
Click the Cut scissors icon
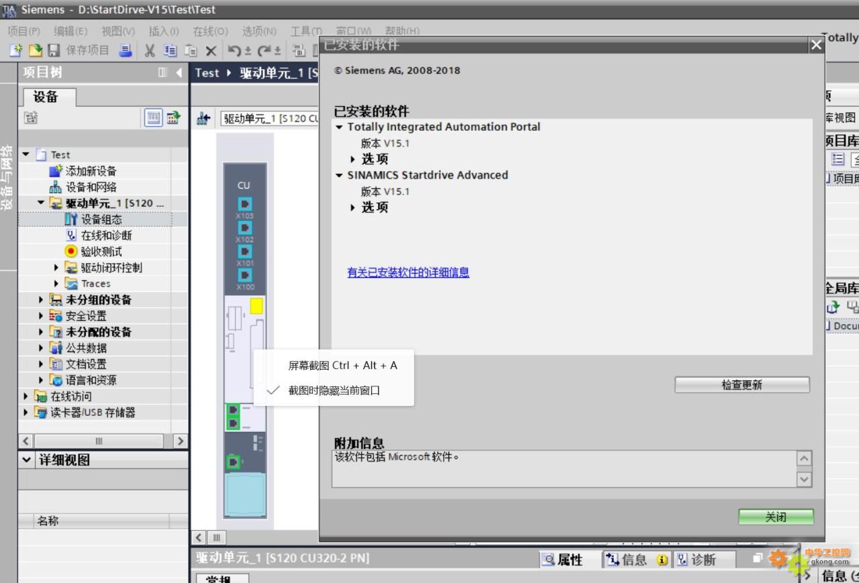[150, 50]
